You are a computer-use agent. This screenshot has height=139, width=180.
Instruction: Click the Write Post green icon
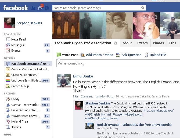[x=59, y=55]
